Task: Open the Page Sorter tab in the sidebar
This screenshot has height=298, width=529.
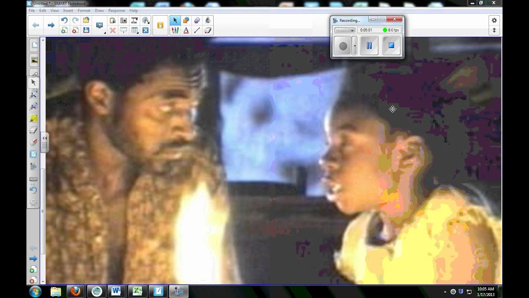Action: (x=34, y=45)
